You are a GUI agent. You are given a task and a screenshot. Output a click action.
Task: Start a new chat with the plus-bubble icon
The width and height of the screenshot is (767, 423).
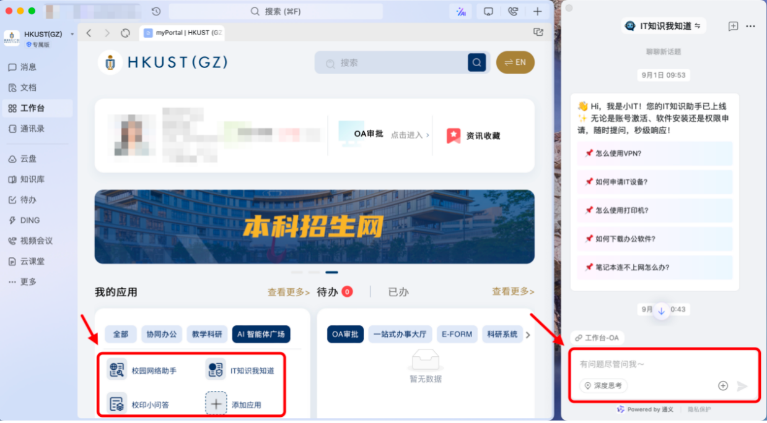pyautogui.click(x=733, y=26)
